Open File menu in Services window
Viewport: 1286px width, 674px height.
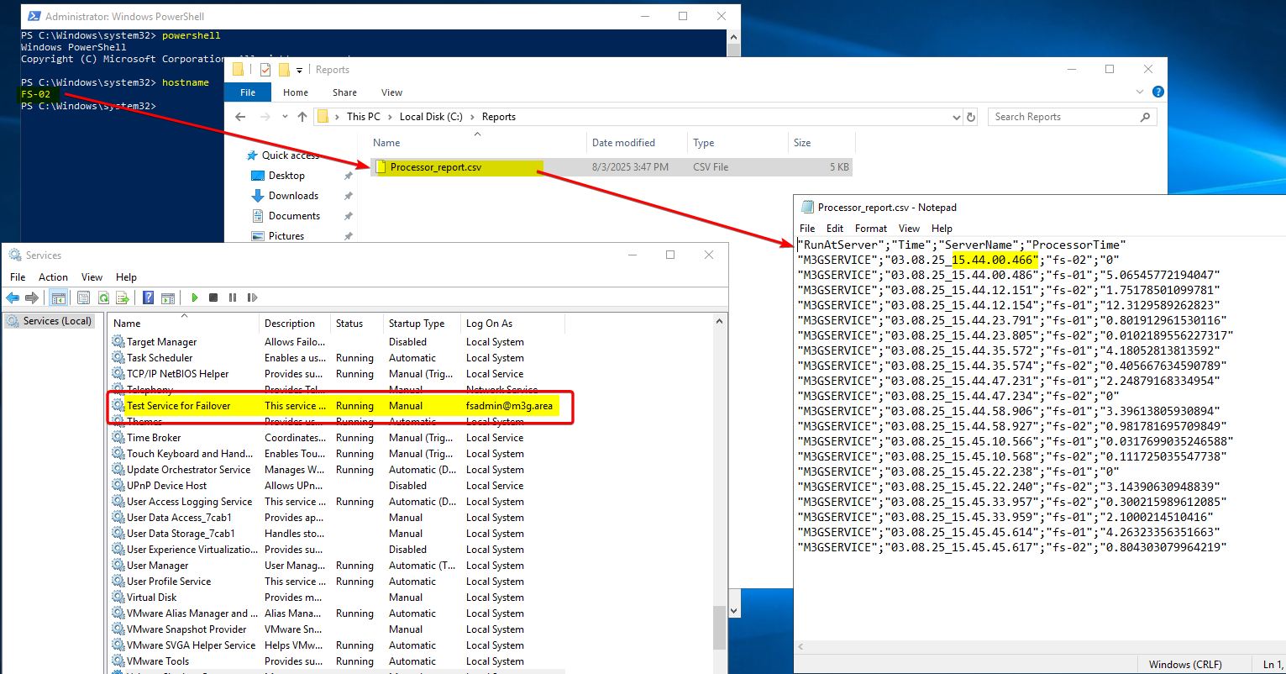(18, 276)
